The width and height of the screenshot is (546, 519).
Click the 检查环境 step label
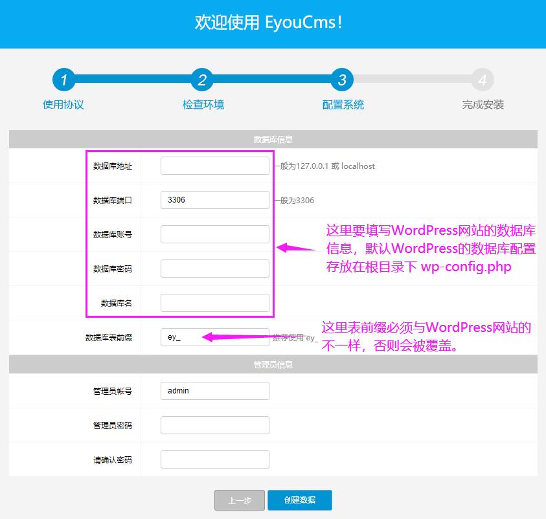(203, 104)
